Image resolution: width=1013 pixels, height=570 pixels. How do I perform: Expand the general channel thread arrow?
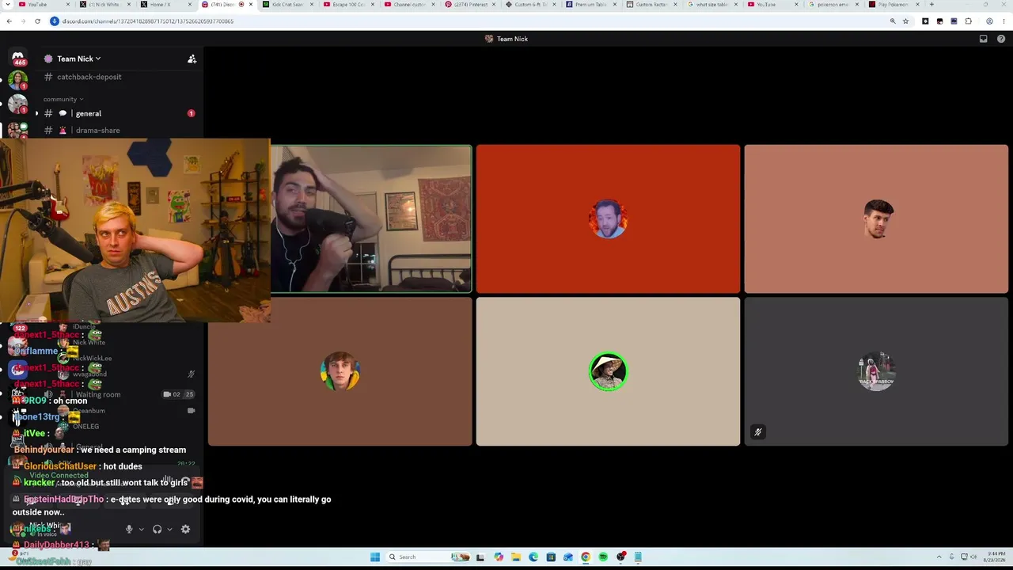pyautogui.click(x=36, y=113)
